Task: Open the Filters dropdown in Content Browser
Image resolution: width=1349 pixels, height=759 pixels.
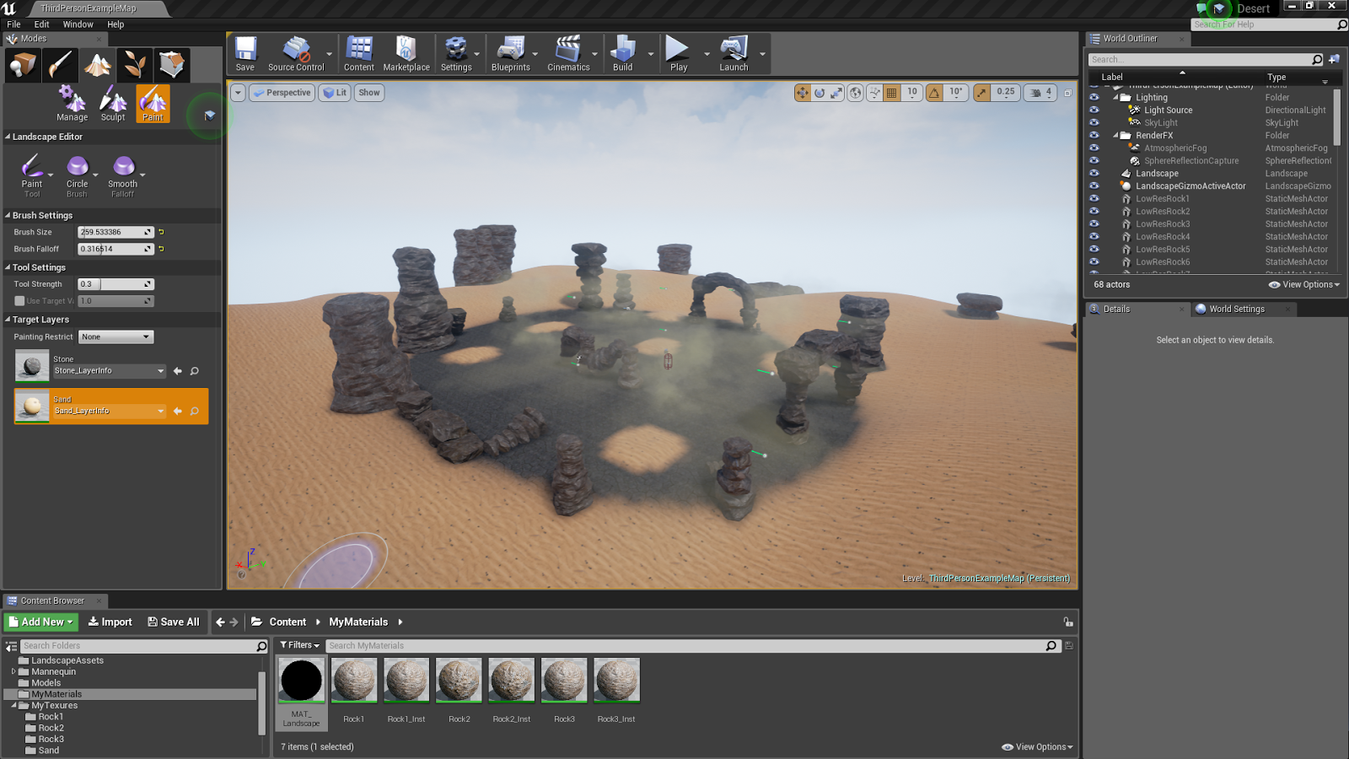Action: click(300, 645)
